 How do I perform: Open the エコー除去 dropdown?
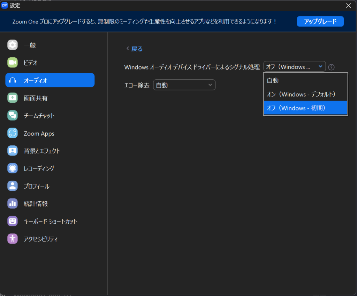(184, 85)
